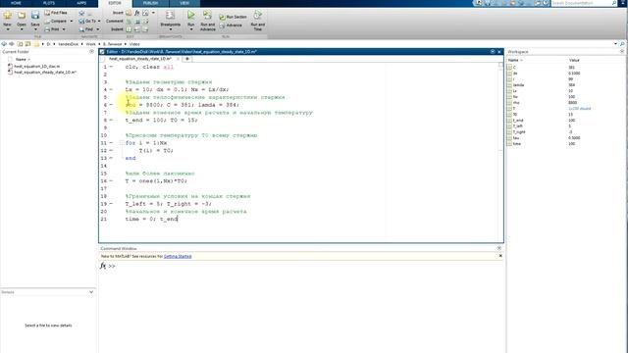
Task: Open the Compare dropdown arrow
Action: [x=72, y=21]
